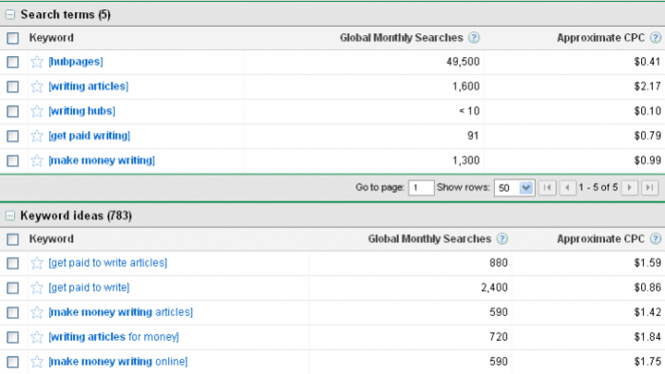This screenshot has height=374, width=665.
Task: Collapse the Search terms (5) section
Action: tap(9, 15)
